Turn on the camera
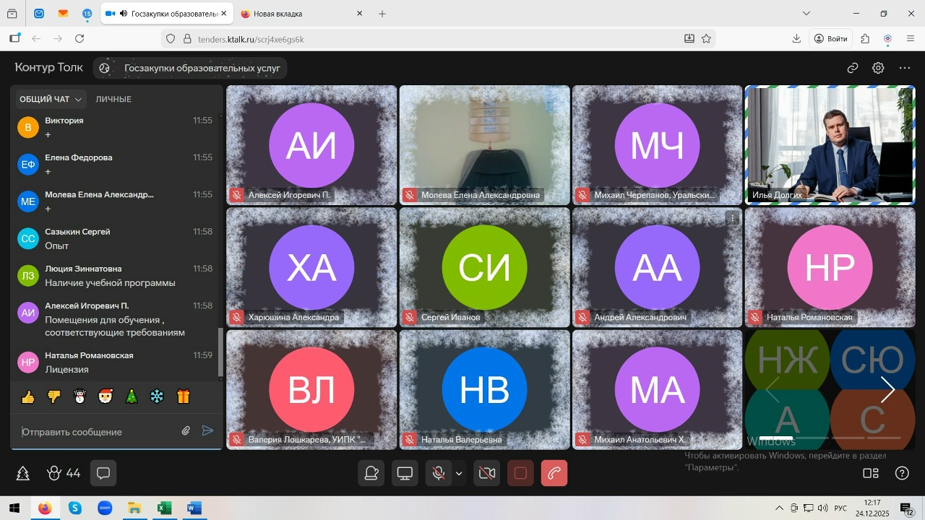The width and height of the screenshot is (925, 520). point(487,474)
